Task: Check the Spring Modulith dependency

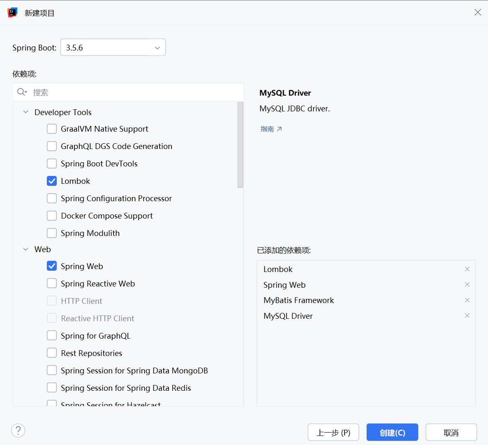Action: click(x=52, y=233)
